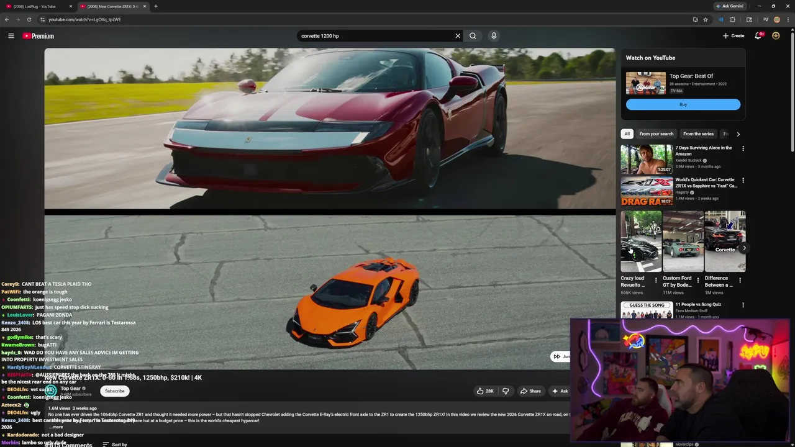Click the Sort by icon in comments
Viewport: 795px width, 447px height.
(x=106, y=445)
